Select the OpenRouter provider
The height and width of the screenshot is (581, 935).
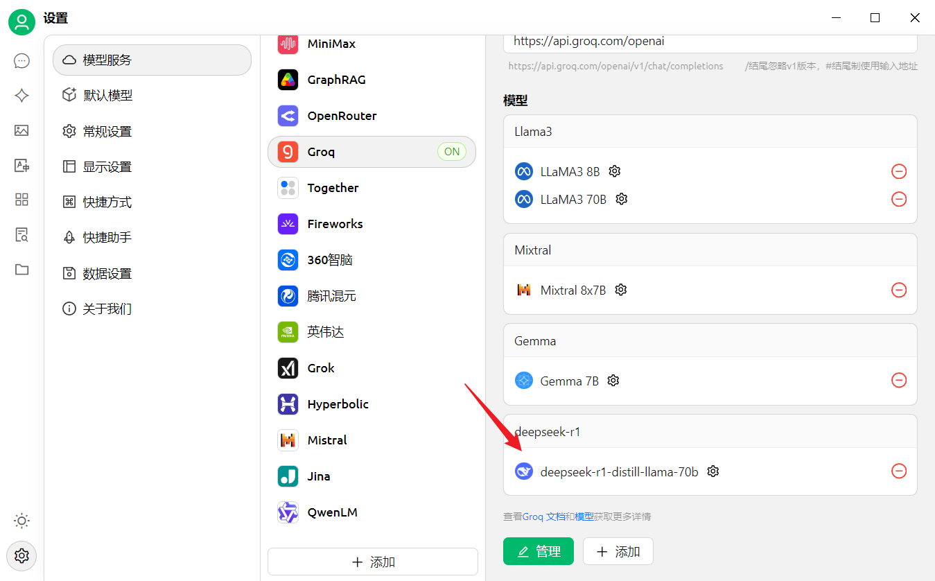[372, 116]
